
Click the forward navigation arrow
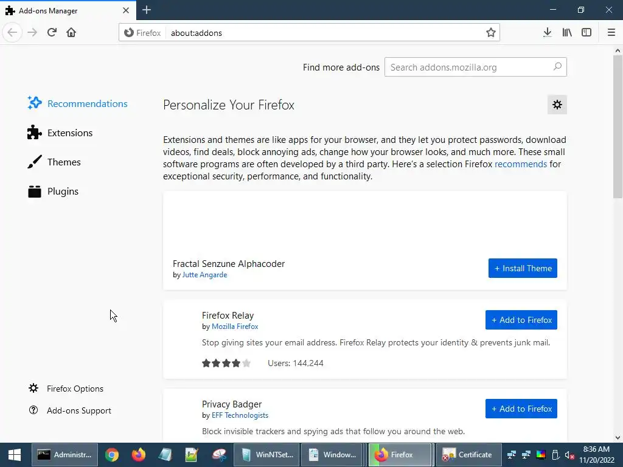32,33
